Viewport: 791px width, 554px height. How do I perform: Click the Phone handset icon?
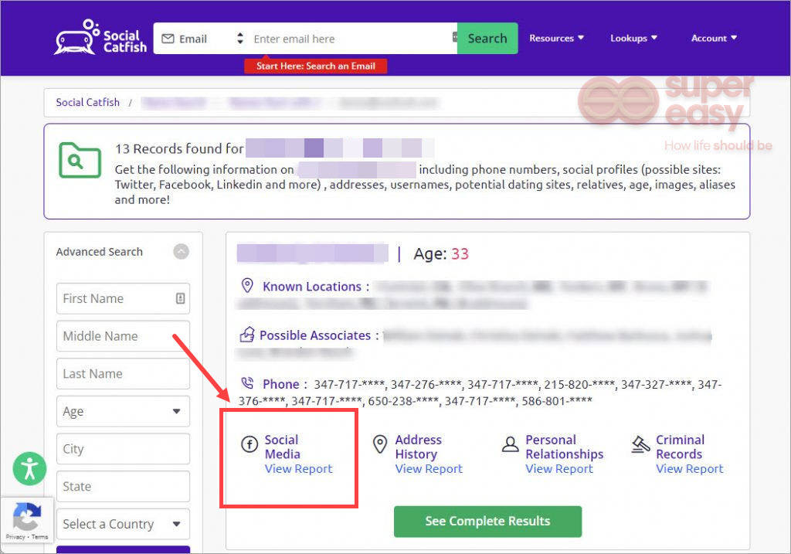[247, 383]
